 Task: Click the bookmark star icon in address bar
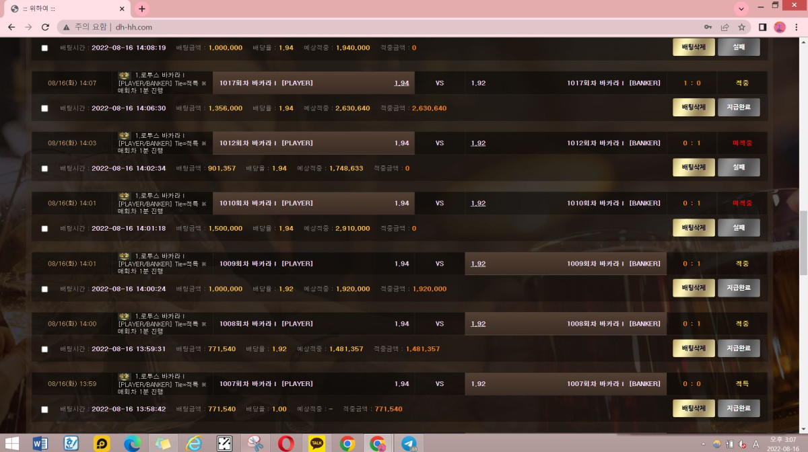(x=741, y=27)
